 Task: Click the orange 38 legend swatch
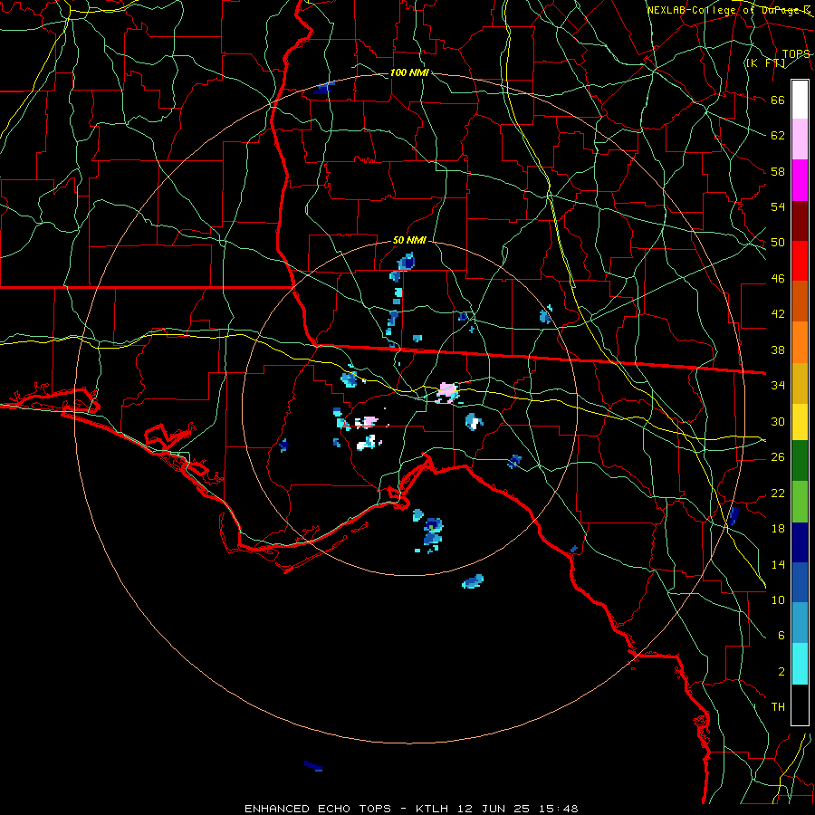tap(800, 342)
